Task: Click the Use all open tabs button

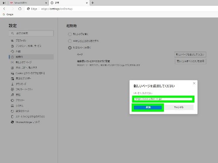Action: pyautogui.click(x=191, y=61)
